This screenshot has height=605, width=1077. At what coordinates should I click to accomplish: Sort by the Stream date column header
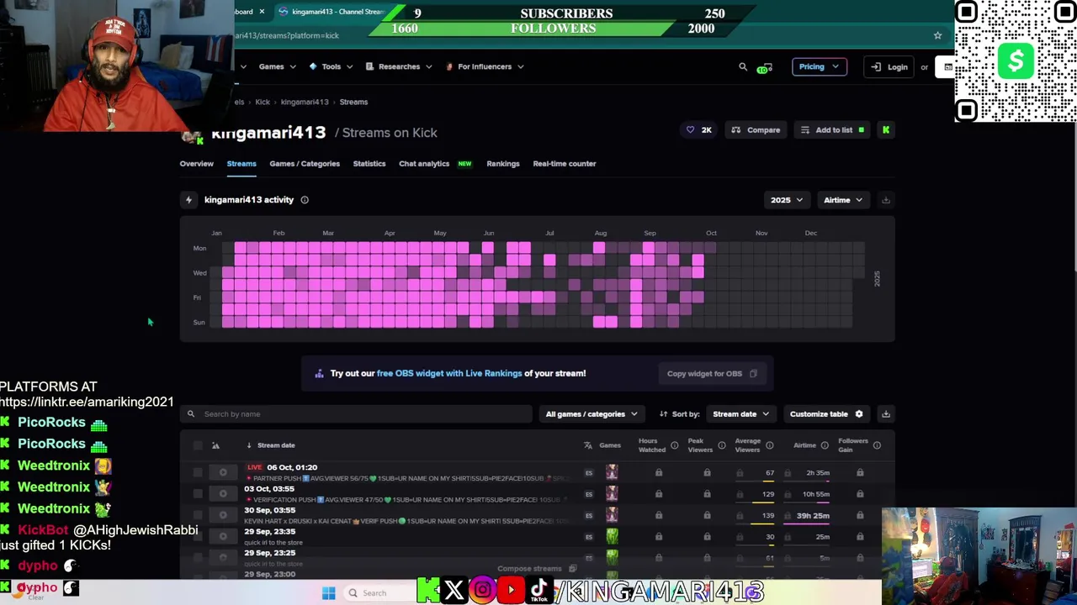(x=276, y=445)
